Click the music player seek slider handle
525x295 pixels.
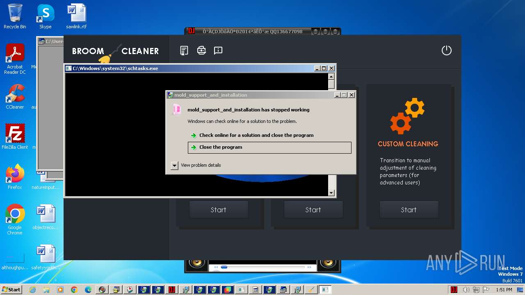click(224, 267)
